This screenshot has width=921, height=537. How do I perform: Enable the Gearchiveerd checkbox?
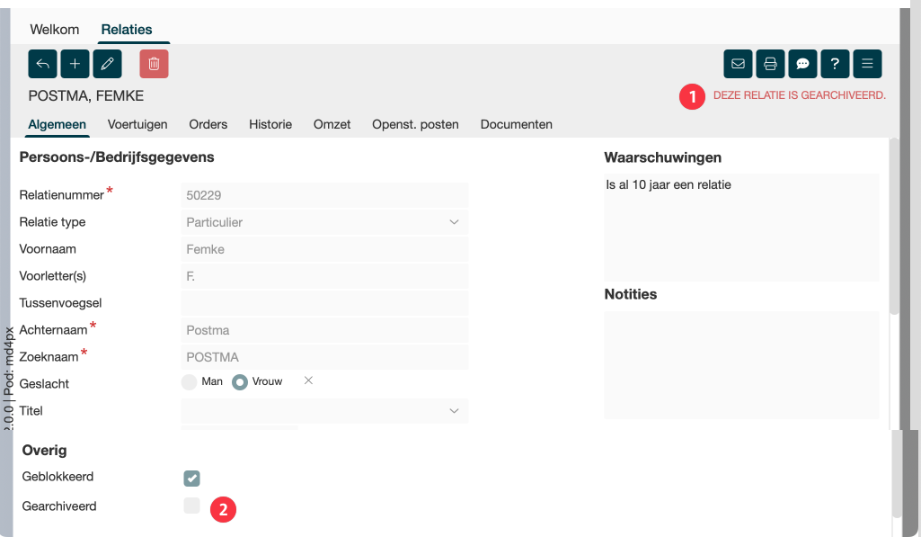[191, 506]
